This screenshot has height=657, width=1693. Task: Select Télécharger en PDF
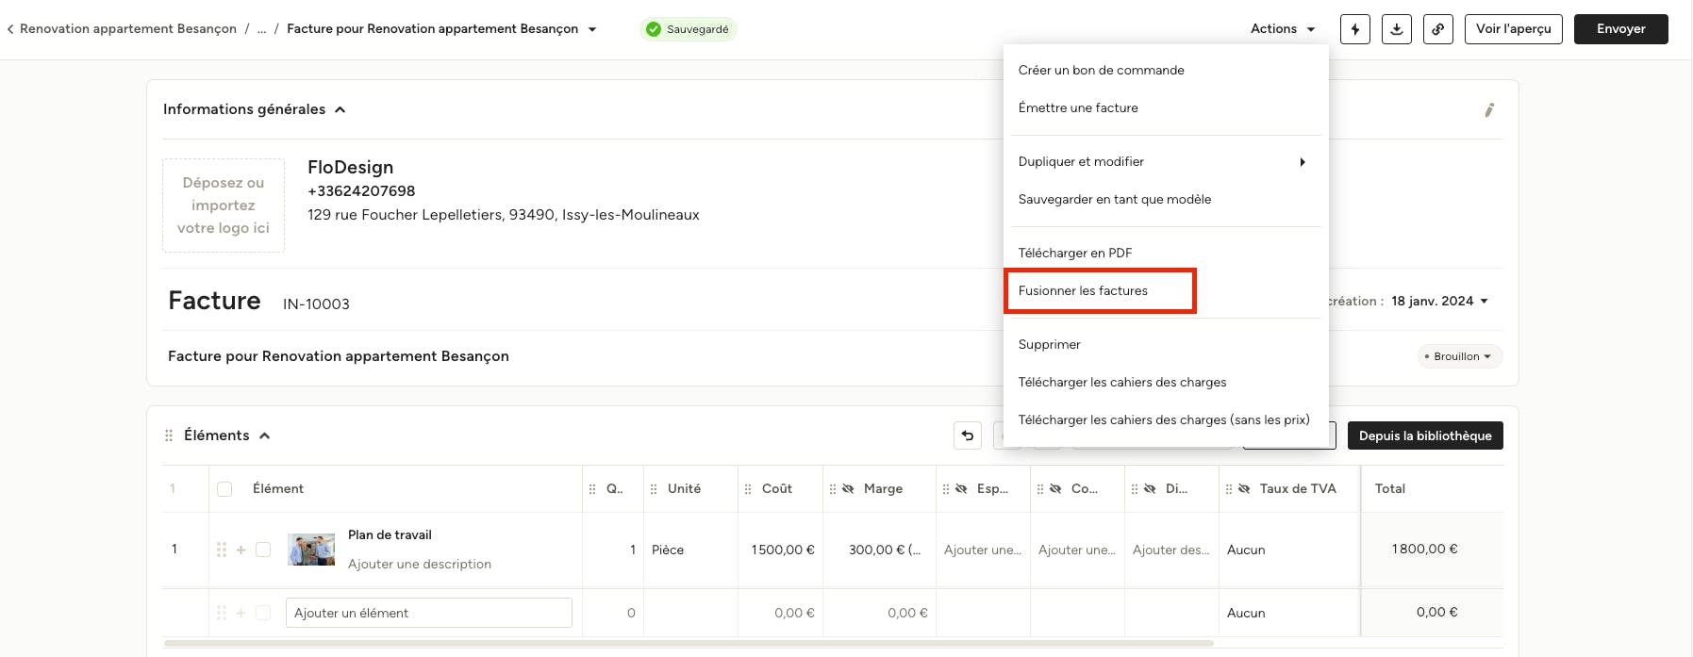[1166, 254]
